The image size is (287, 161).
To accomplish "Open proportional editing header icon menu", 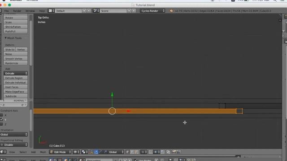I will click(x=143, y=152).
